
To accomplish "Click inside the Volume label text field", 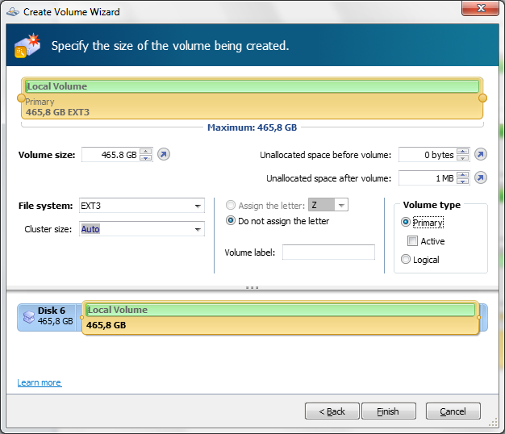I will (x=328, y=252).
